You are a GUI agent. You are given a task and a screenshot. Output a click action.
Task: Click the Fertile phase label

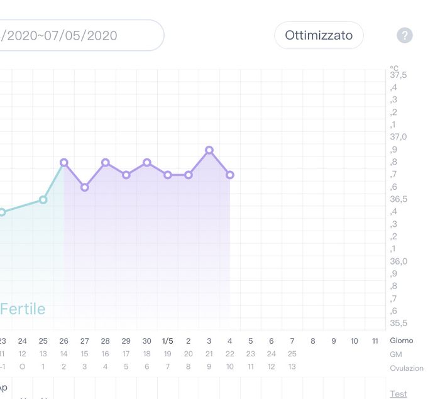(23, 309)
